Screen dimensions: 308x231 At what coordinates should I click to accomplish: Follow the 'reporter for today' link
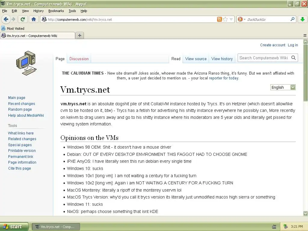(223, 78)
